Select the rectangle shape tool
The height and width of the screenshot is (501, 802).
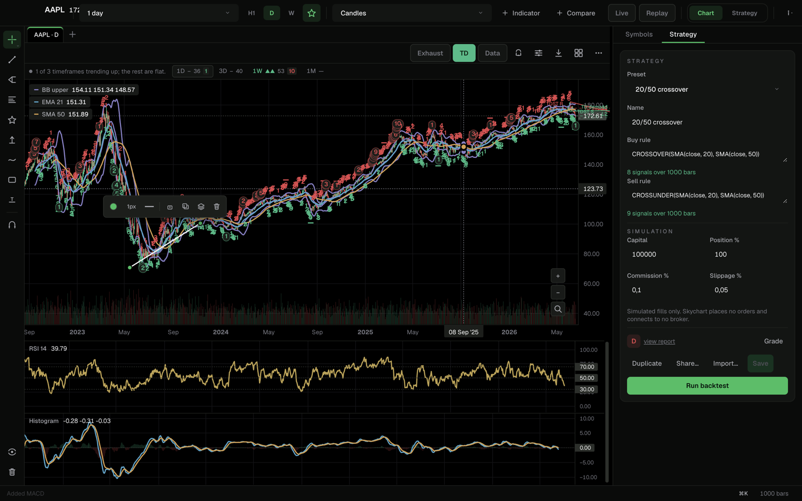[12, 180]
